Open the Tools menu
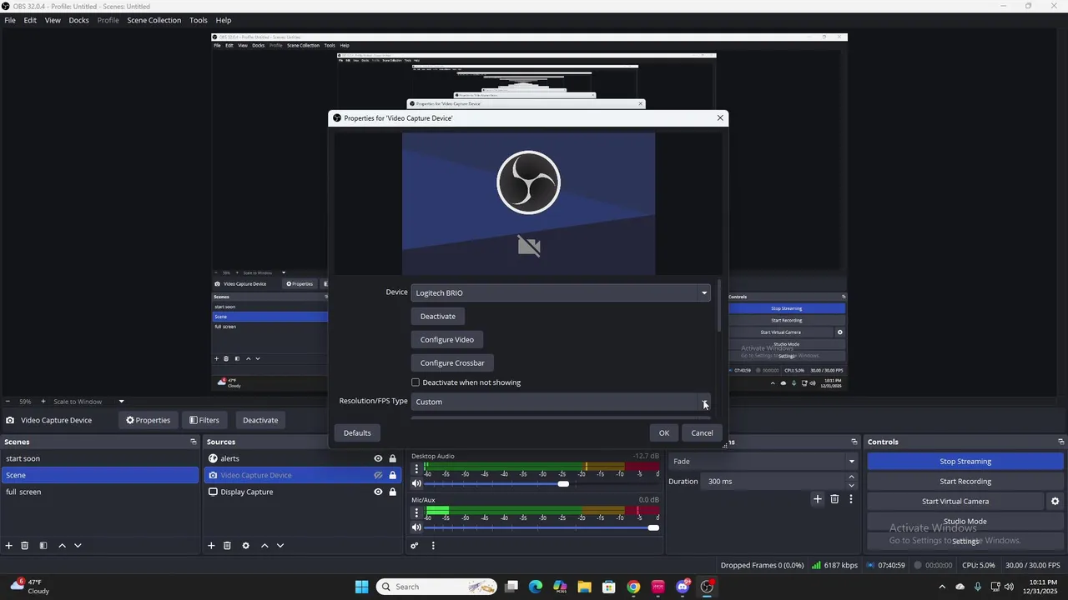Screen dimensions: 1068x600 click(199, 20)
